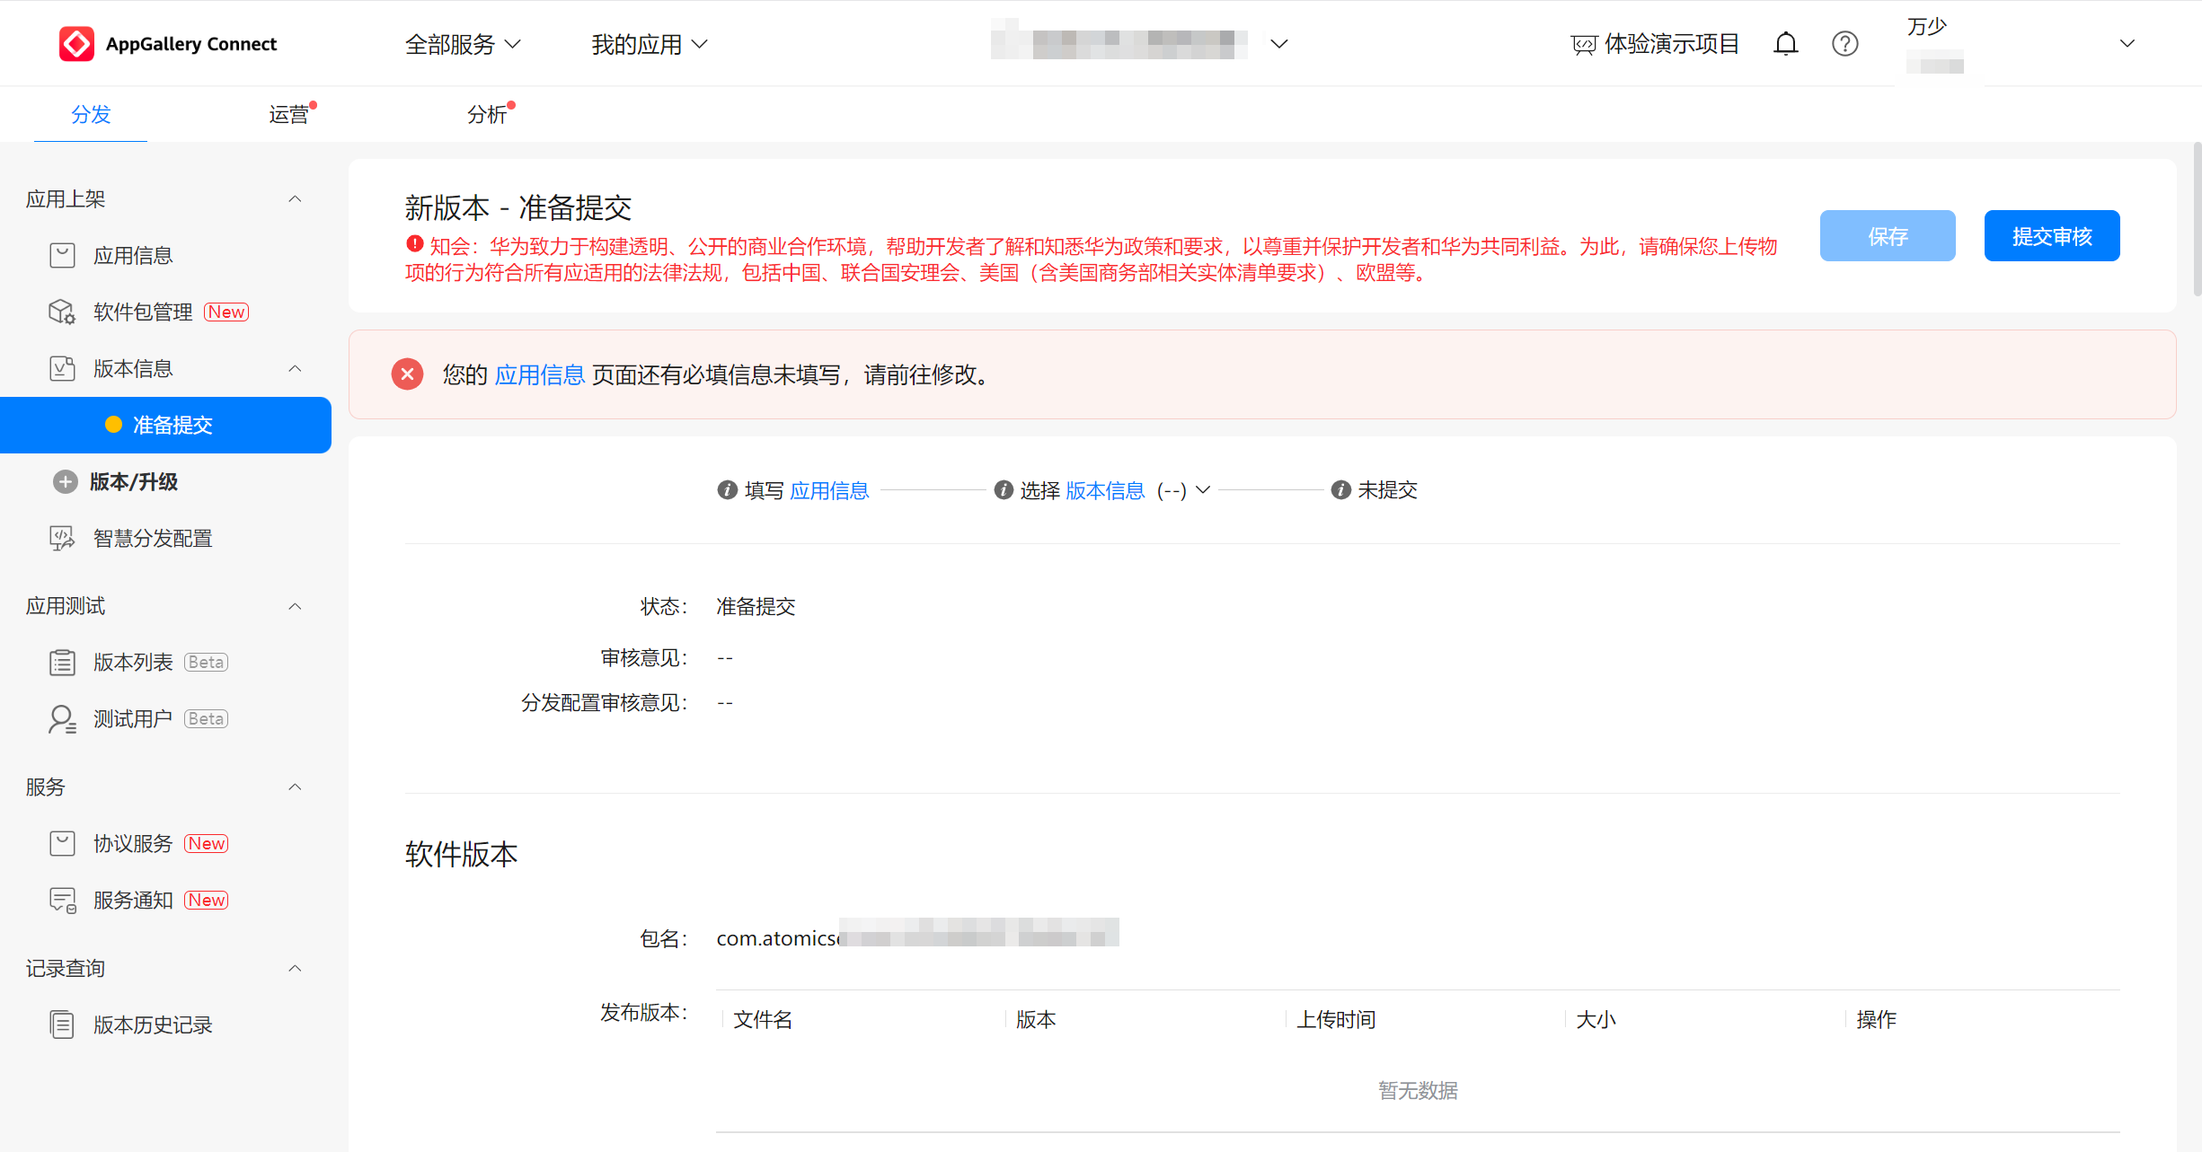Image resolution: width=2202 pixels, height=1152 pixels.
Task: Click the 保存 save button
Action: pos(1887,236)
